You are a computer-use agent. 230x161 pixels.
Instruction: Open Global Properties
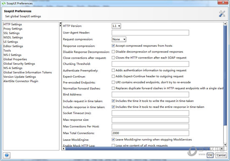(x=15, y=59)
